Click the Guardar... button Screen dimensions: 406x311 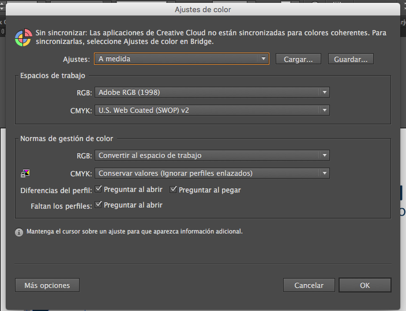point(351,59)
